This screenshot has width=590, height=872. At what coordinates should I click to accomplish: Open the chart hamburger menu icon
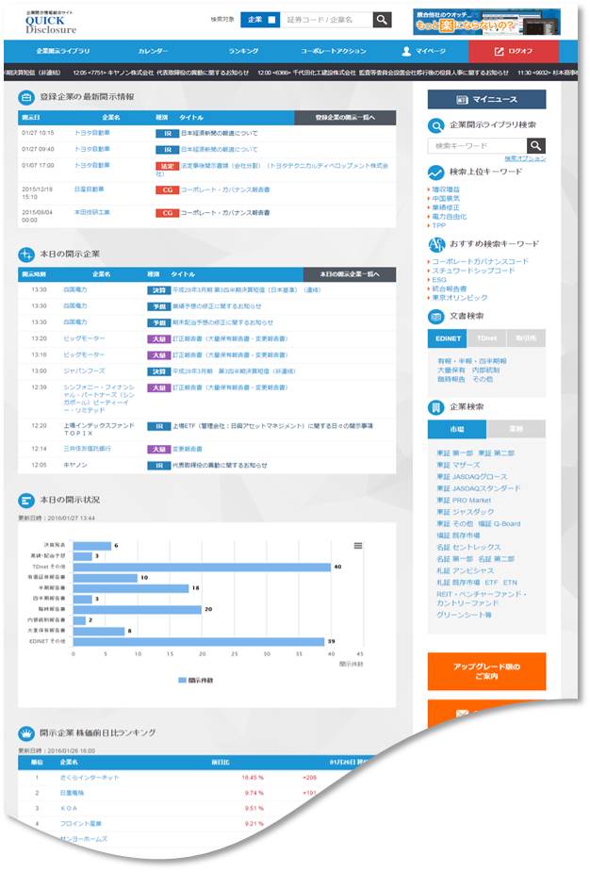(x=358, y=546)
